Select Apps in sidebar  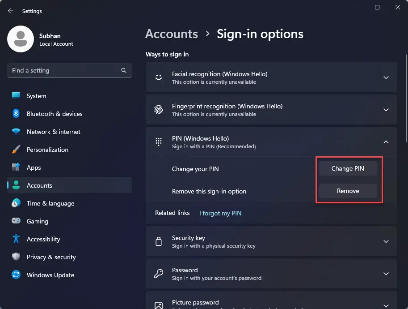[x=70, y=167]
